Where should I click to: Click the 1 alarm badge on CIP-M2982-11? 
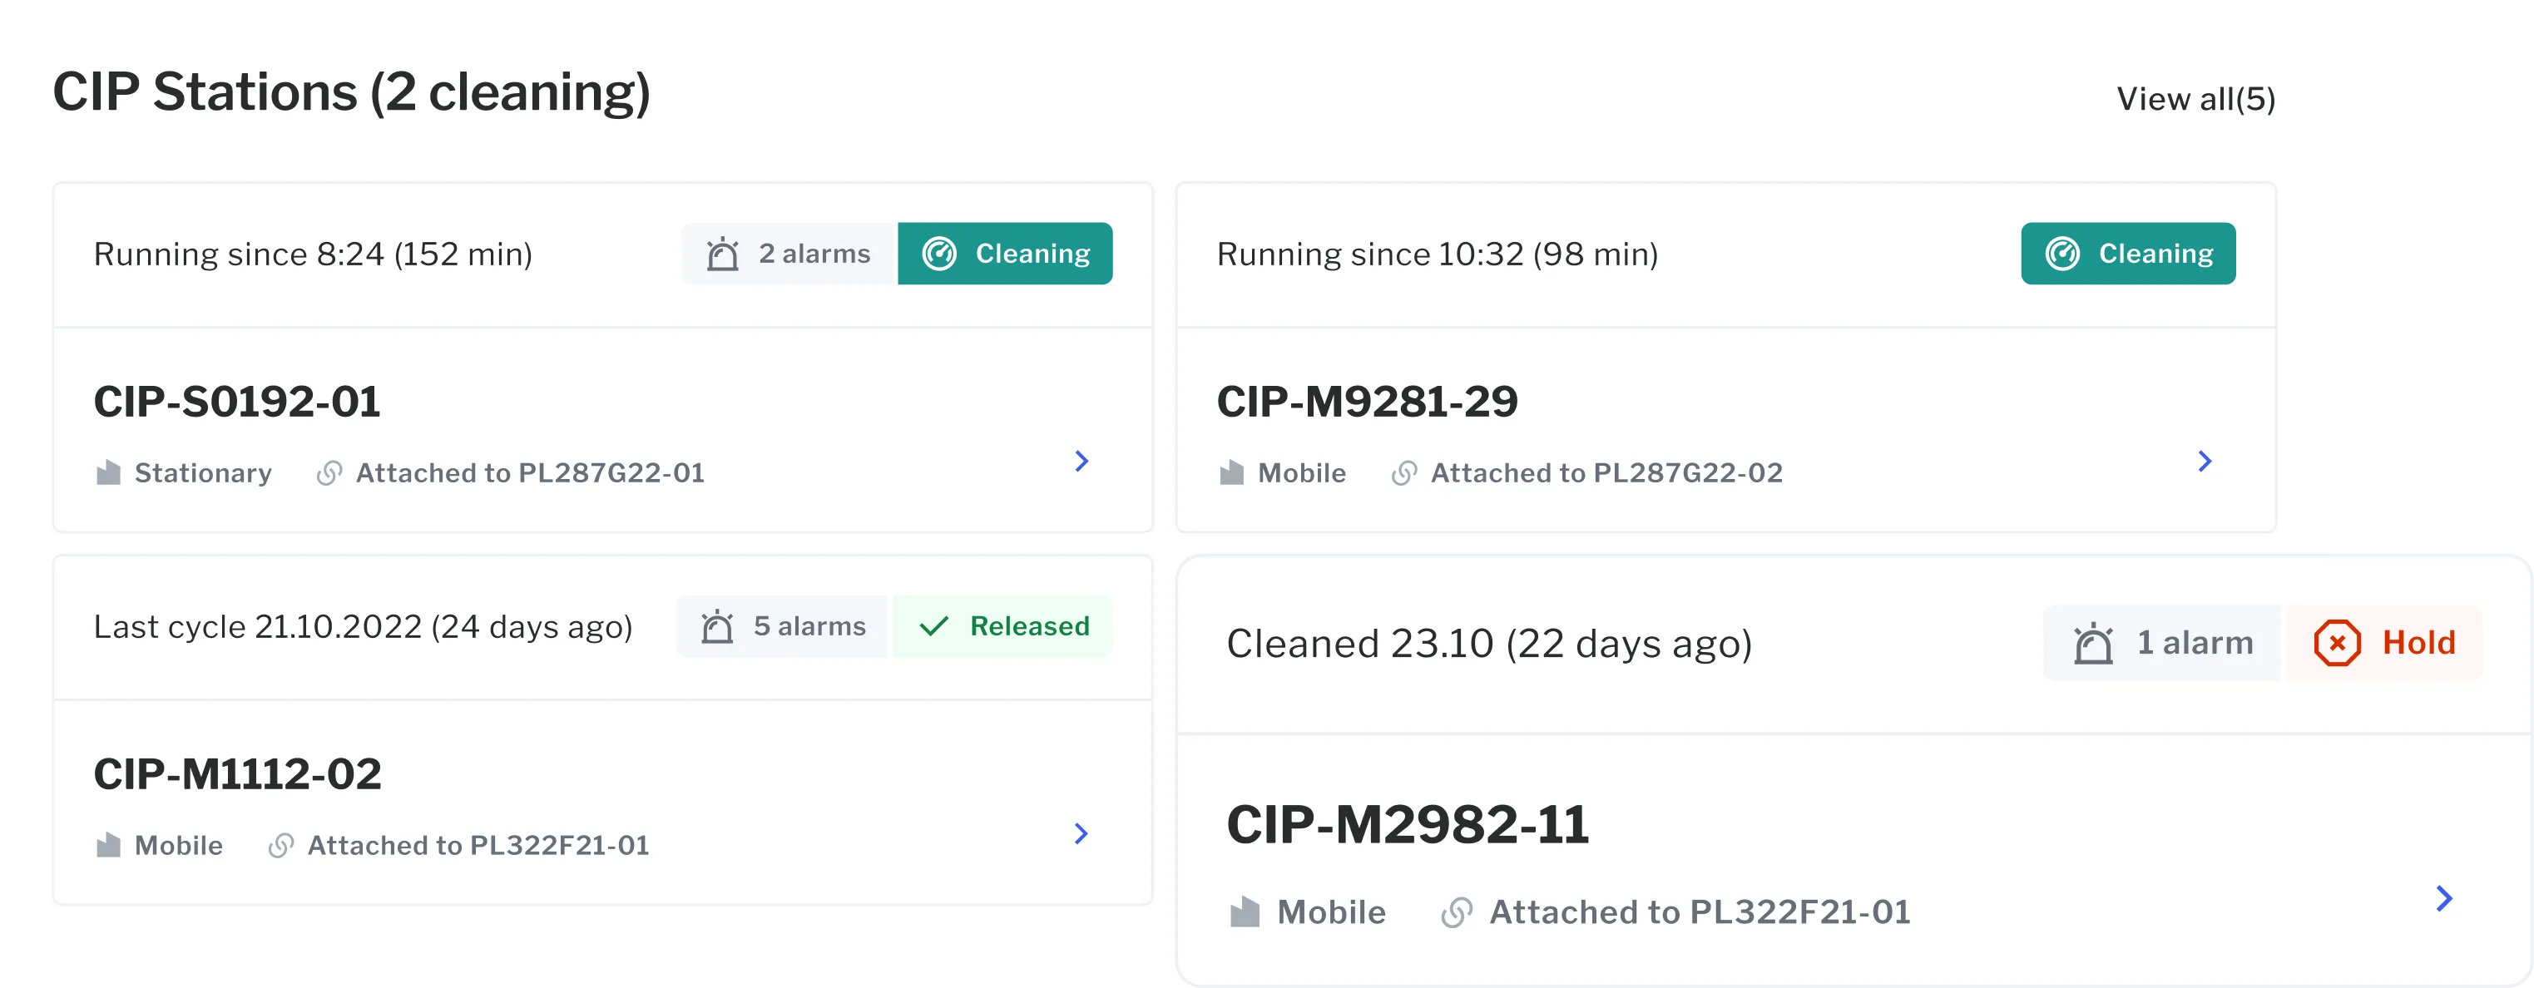[x=2161, y=643]
